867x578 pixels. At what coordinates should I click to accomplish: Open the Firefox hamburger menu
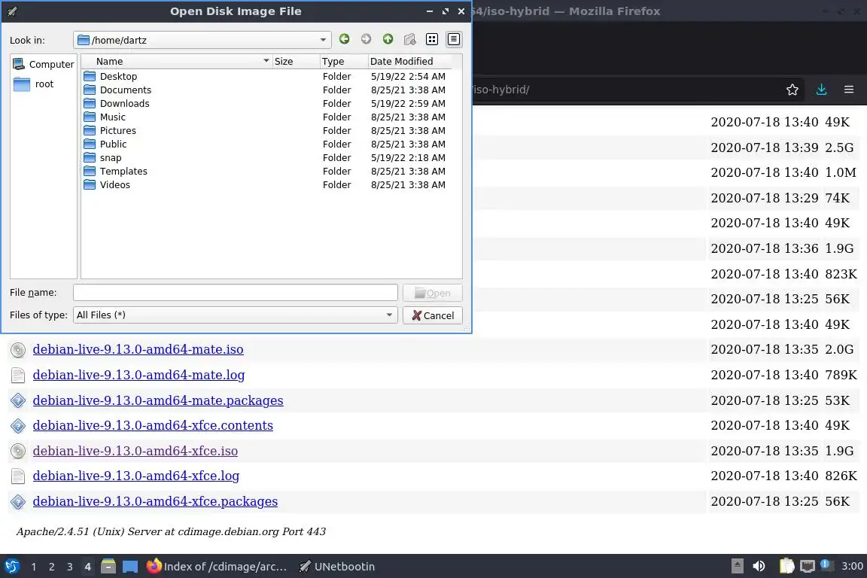point(849,90)
